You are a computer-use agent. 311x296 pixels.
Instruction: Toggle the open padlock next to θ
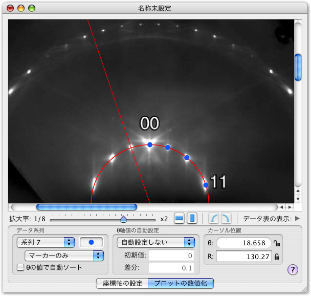(x=277, y=243)
